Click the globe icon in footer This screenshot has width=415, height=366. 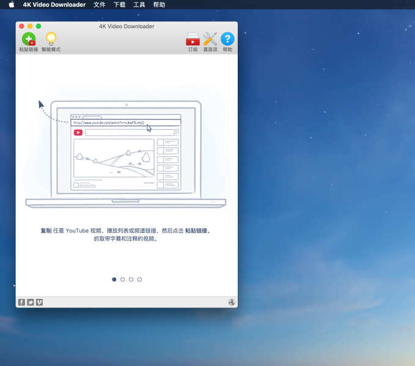tap(232, 302)
